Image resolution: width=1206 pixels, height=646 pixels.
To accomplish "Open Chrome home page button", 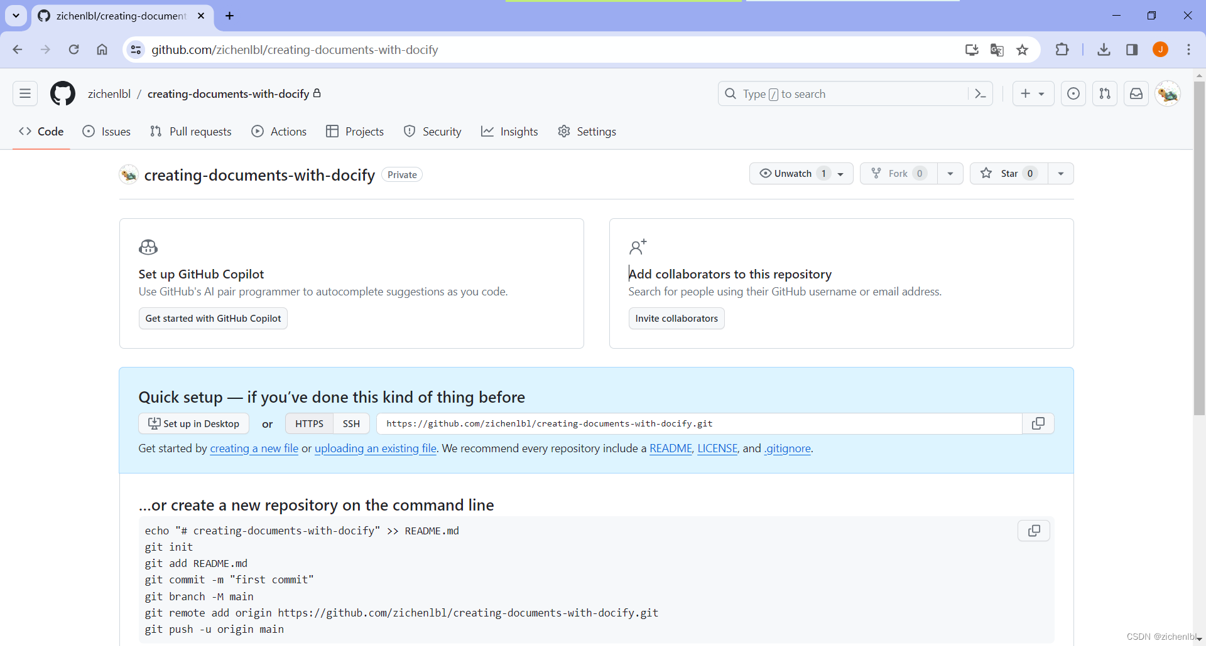I will click(x=102, y=50).
